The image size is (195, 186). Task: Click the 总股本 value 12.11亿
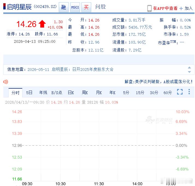point(96,50)
